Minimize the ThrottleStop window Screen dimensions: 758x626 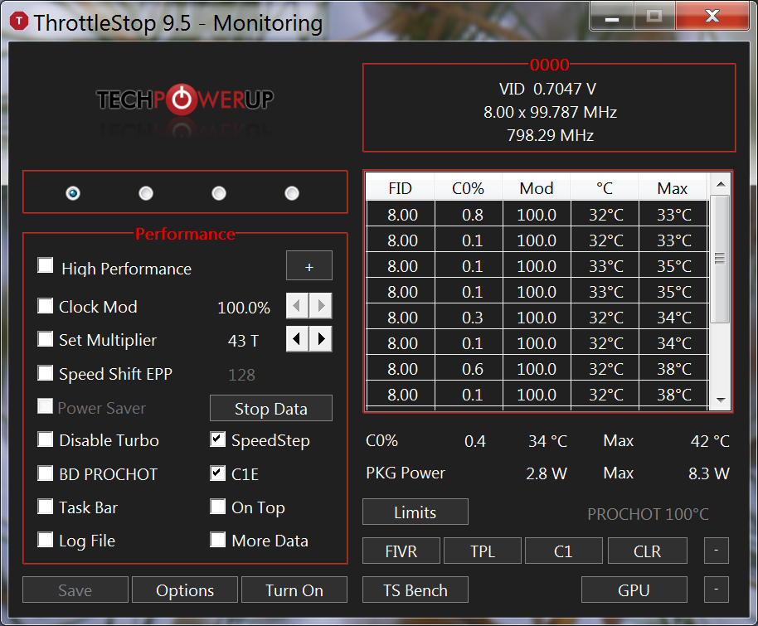pos(612,17)
